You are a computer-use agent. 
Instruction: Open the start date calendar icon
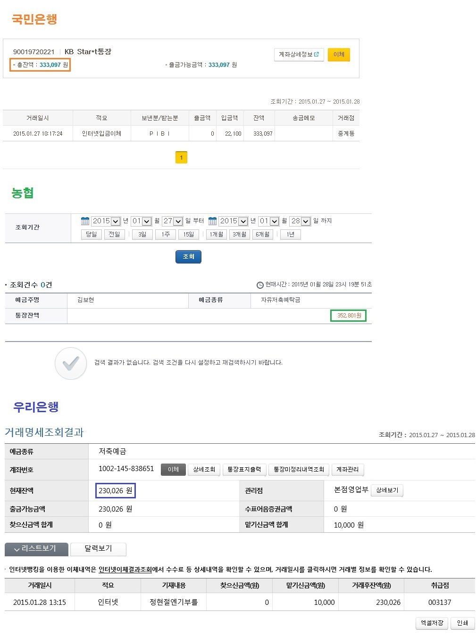click(x=85, y=221)
